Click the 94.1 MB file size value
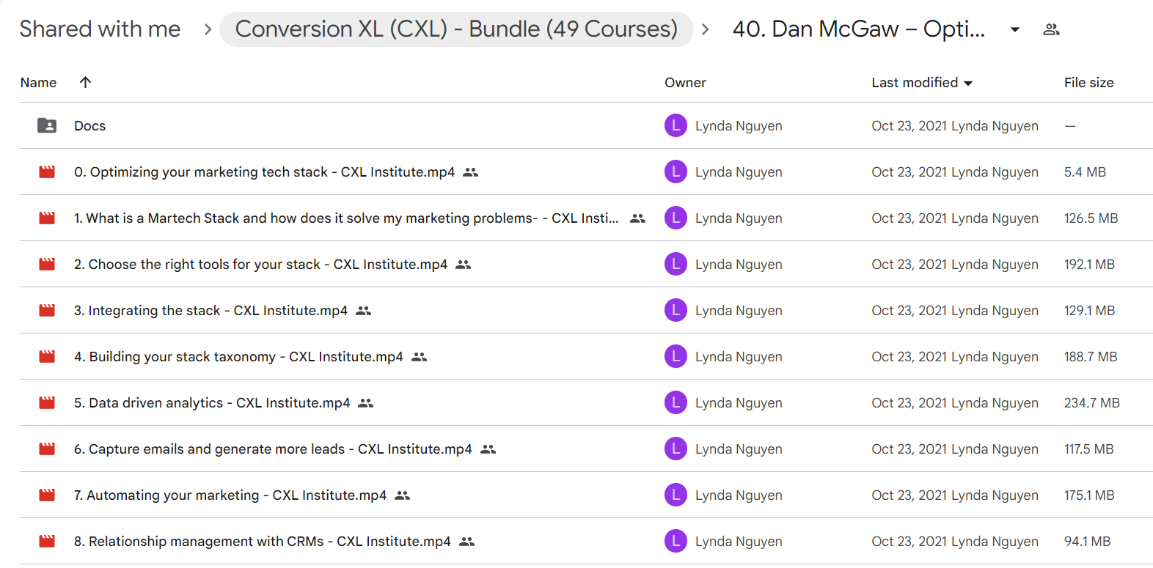 coord(1087,542)
